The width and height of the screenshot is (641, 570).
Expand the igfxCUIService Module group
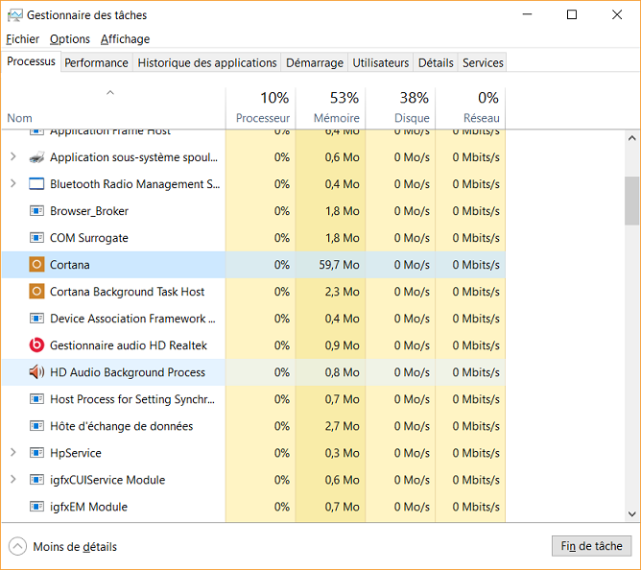(13, 480)
